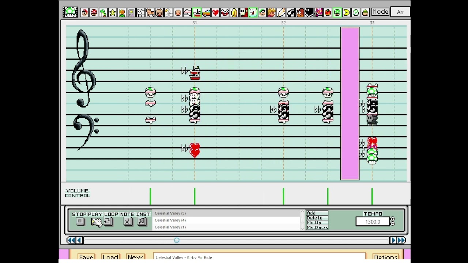Choose the Airplane instrument
Screen dimensions: 468x263
pyautogui.click(x=187, y=12)
